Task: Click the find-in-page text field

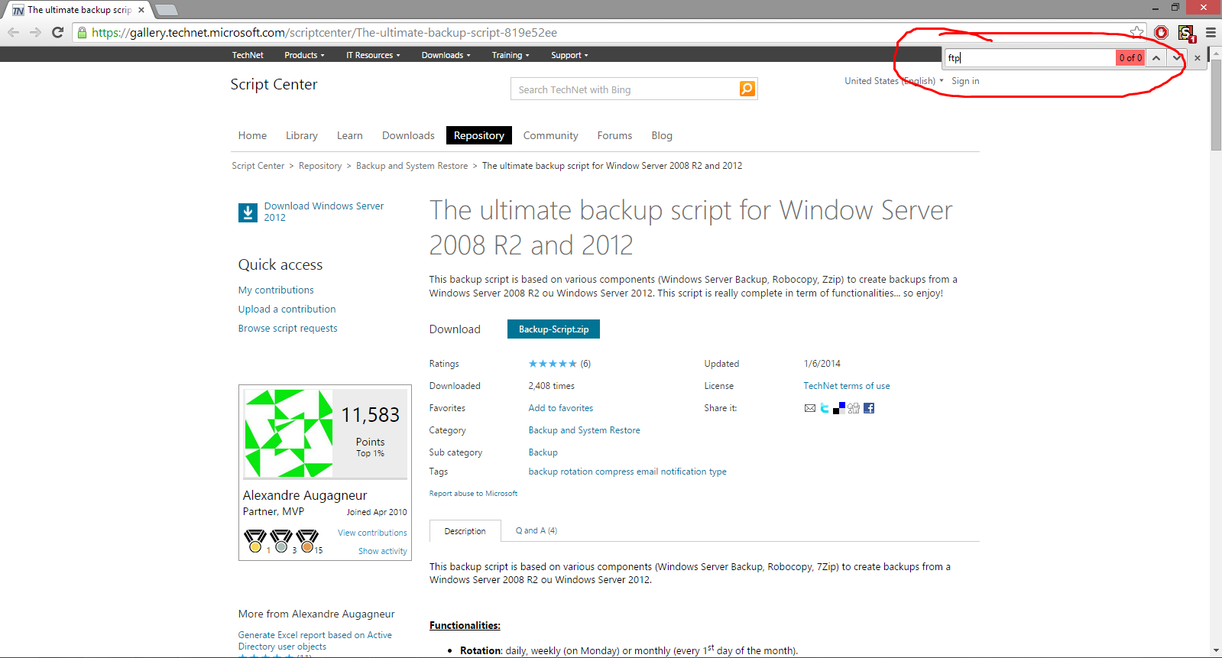Action: pyautogui.click(x=1029, y=57)
